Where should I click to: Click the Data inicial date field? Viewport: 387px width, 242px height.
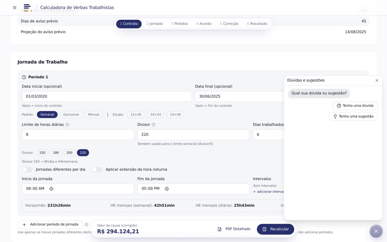pyautogui.click(x=107, y=96)
